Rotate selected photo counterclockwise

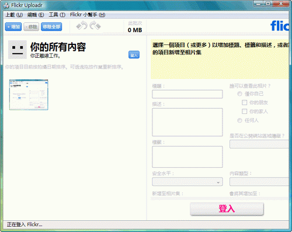[x=82, y=26]
